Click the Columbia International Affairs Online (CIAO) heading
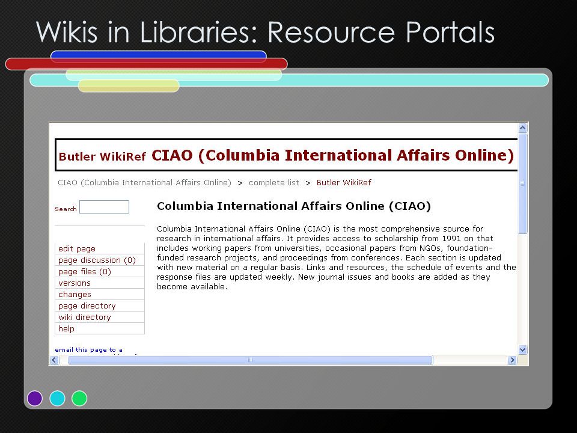The image size is (577, 433). tap(294, 206)
